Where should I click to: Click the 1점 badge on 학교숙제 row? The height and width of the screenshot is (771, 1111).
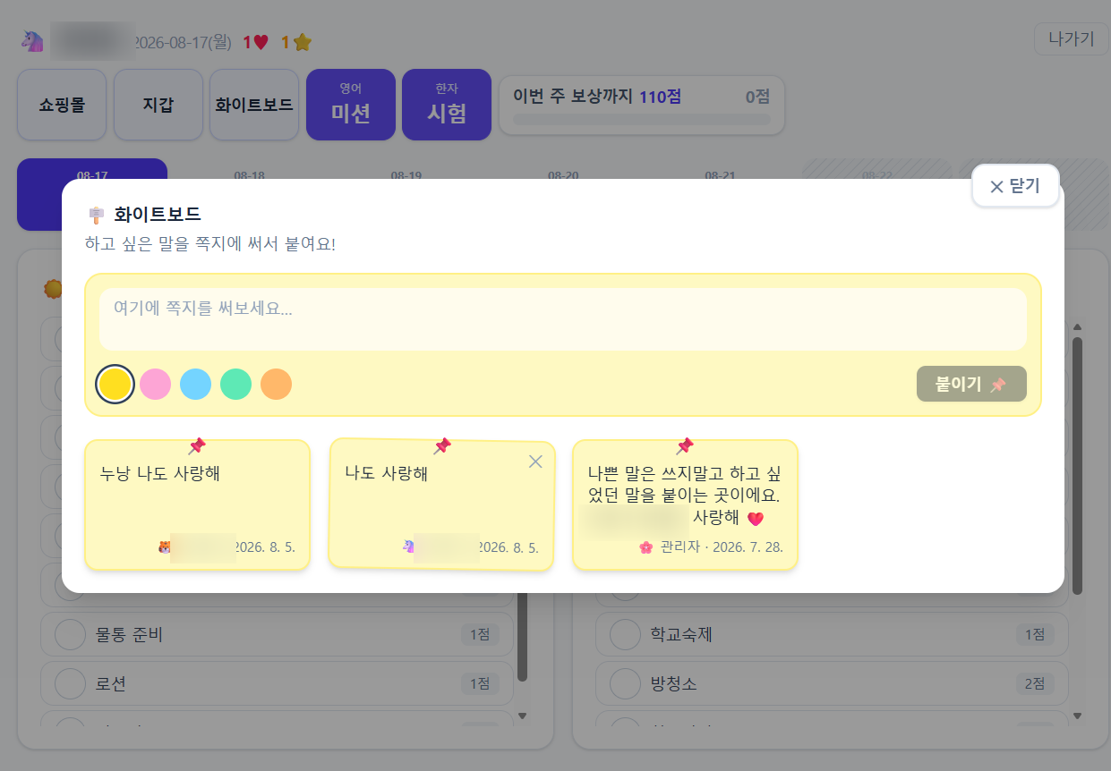coord(1035,635)
